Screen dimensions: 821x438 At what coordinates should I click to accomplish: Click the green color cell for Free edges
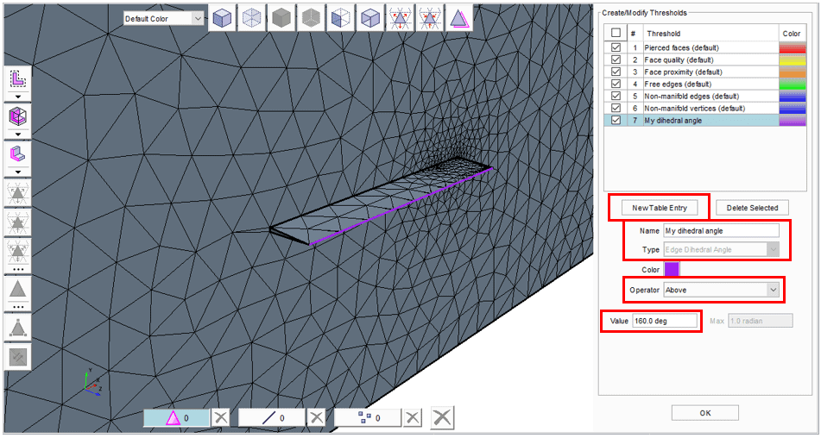tap(793, 84)
